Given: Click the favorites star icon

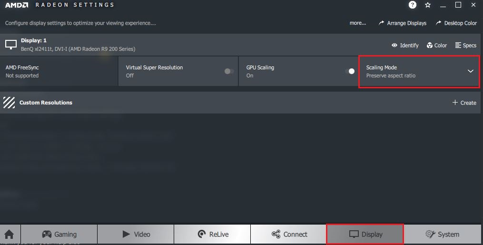Looking at the screenshot, I should (428, 5).
